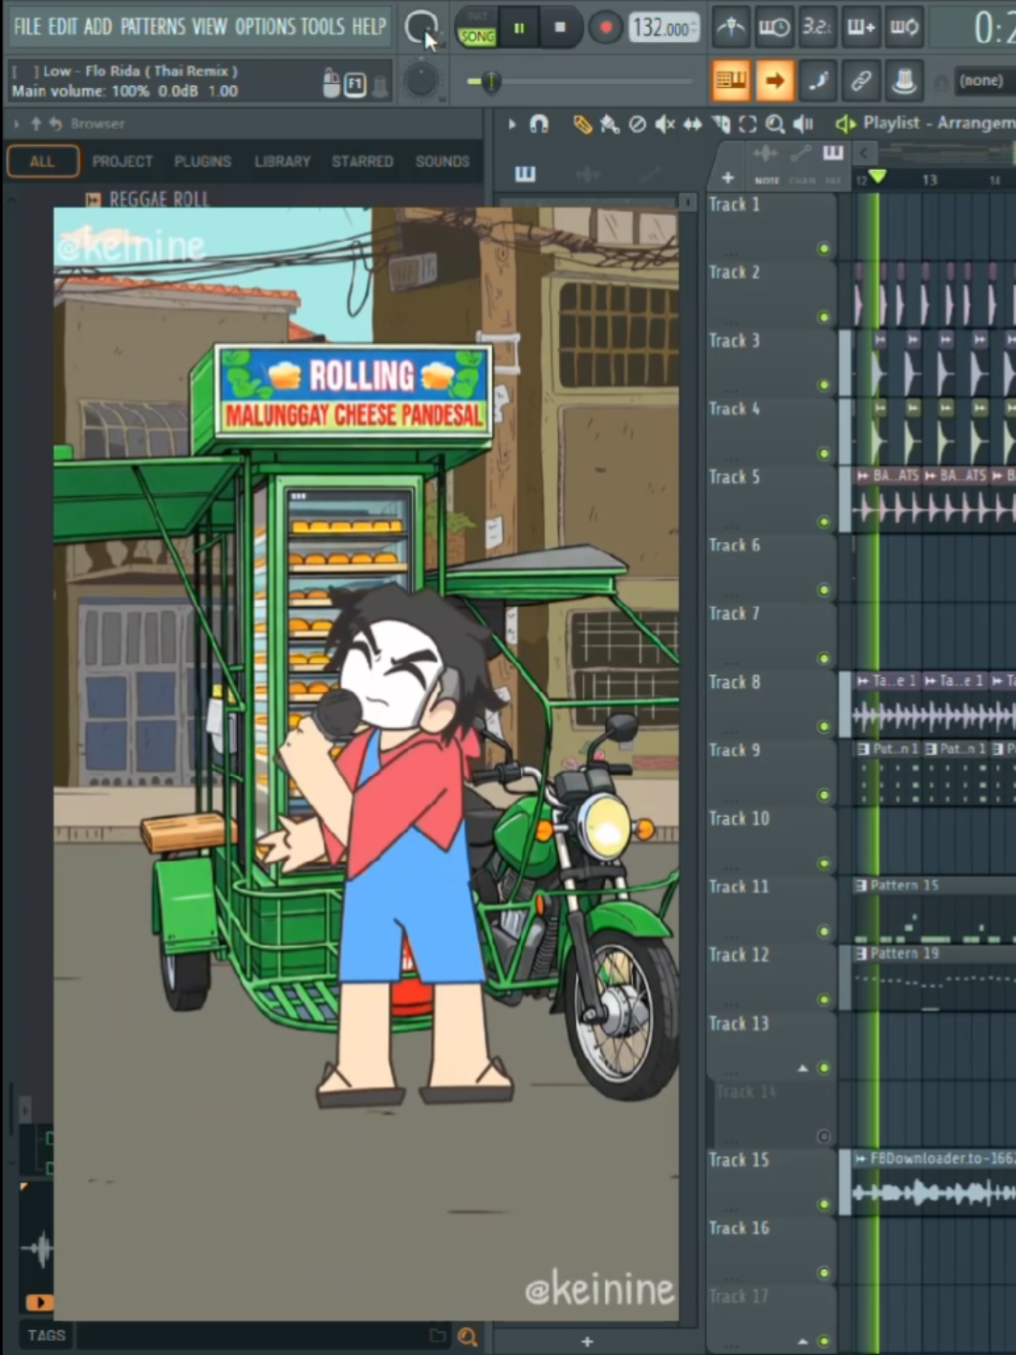Viewport: 1016px width, 1355px height.
Task: Click the Track 17 group triangle
Action: pyautogui.click(x=803, y=1342)
